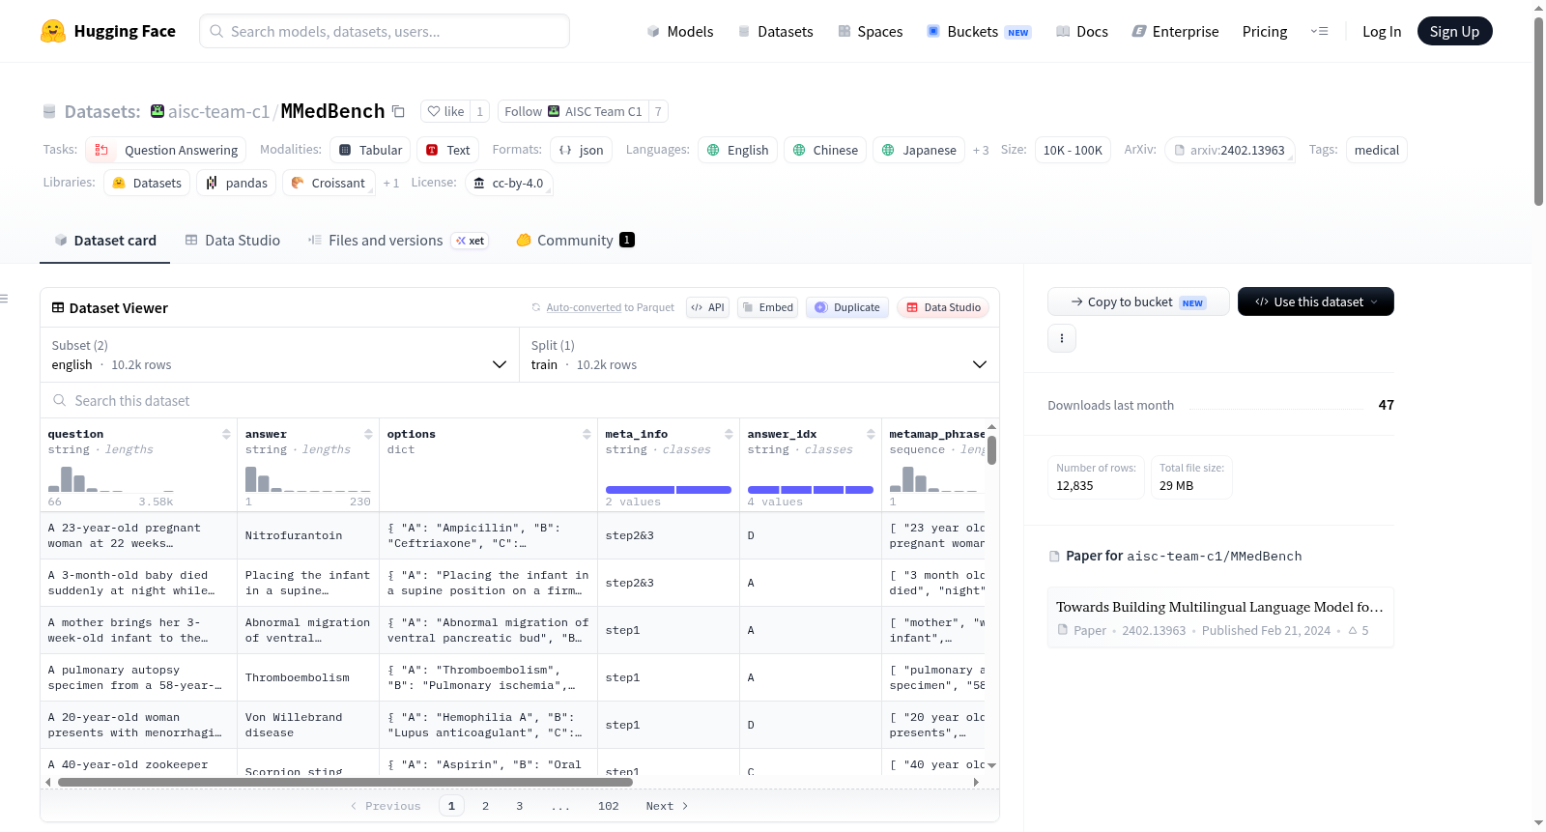The image size is (1546, 832).
Task: Duplicate the dataset
Action: click(x=847, y=307)
